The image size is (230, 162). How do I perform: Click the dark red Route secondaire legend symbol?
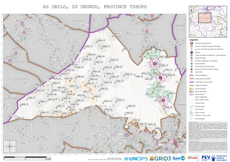point(192,92)
